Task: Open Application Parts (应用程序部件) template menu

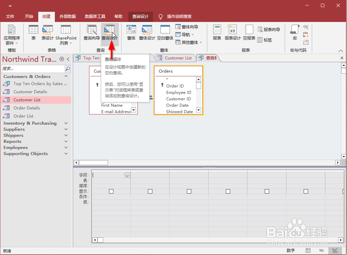Action: pyautogui.click(x=12, y=35)
